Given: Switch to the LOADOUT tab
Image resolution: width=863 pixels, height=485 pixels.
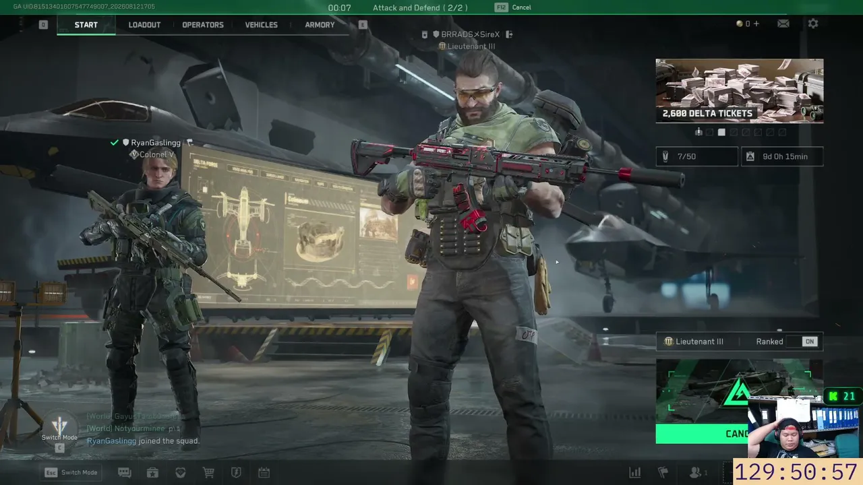Looking at the screenshot, I should point(144,25).
